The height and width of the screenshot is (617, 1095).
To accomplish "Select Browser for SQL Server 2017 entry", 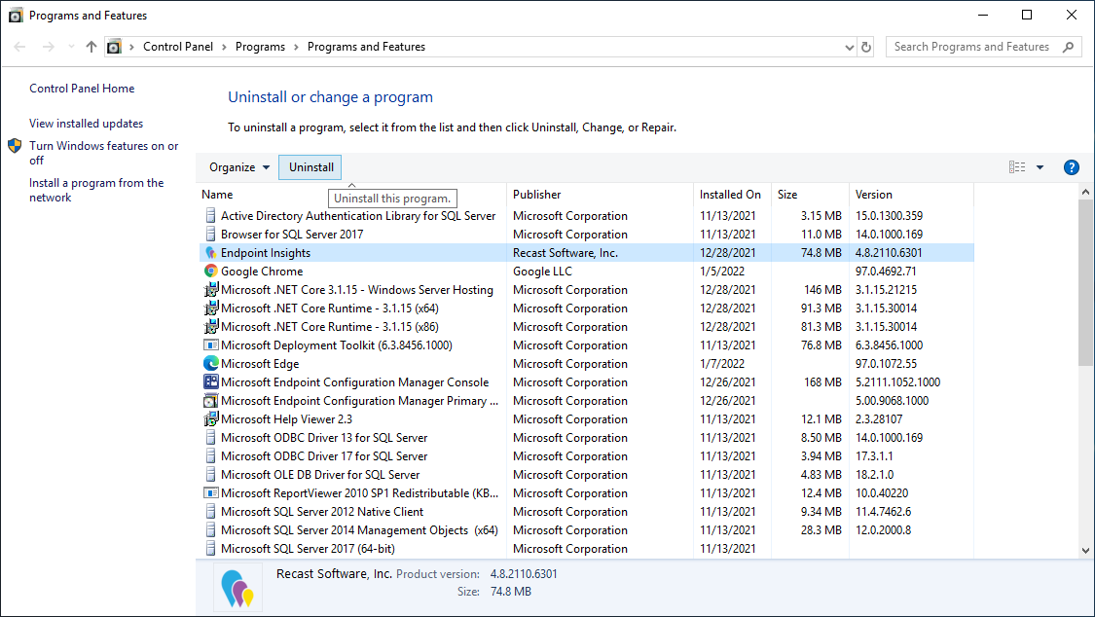I will (x=292, y=235).
